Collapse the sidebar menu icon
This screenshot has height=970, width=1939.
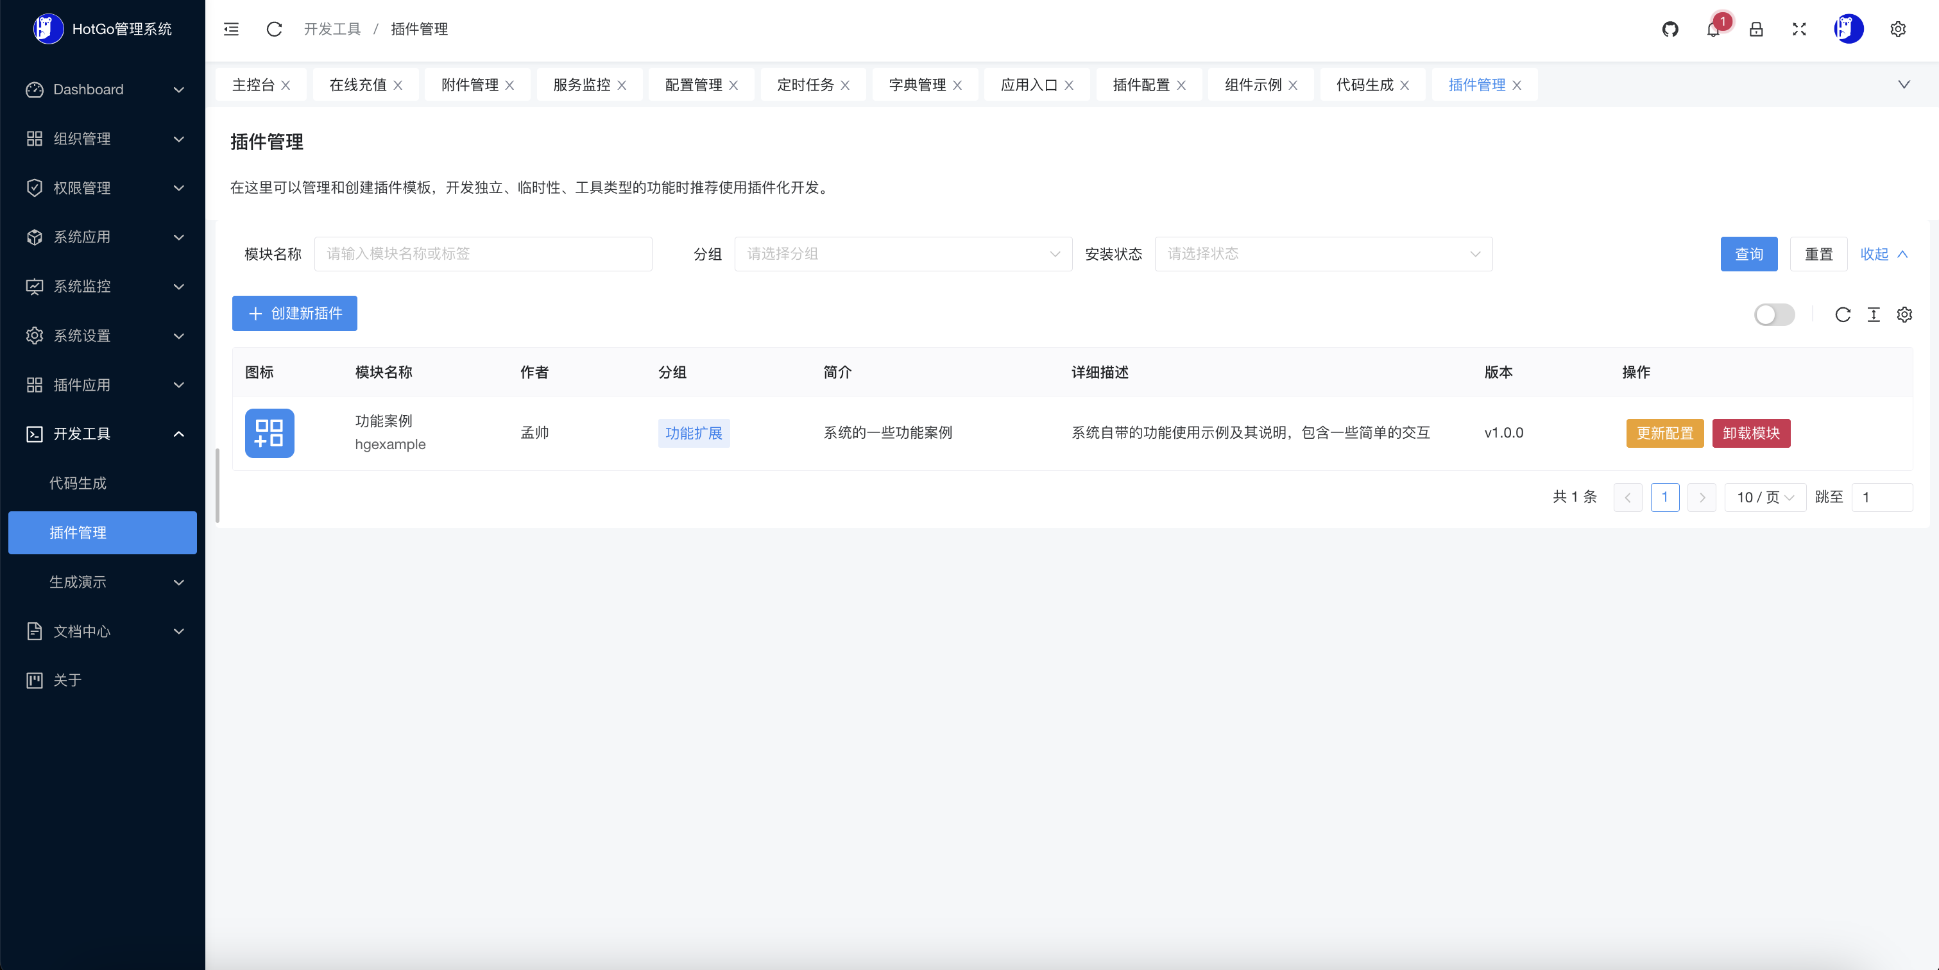click(231, 30)
